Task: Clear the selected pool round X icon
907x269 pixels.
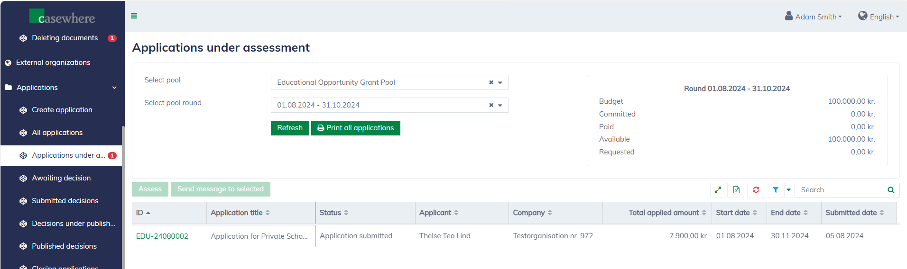Action: click(x=491, y=105)
